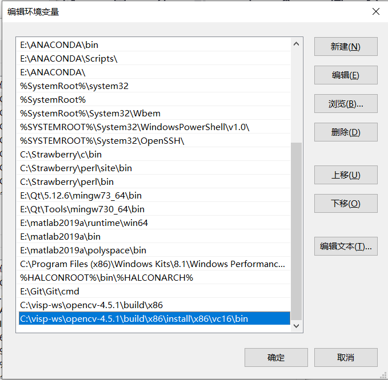Select E:\matlab2019a\polyspace\bin entry
The width and height of the screenshot is (388, 380).
[x=153, y=250]
